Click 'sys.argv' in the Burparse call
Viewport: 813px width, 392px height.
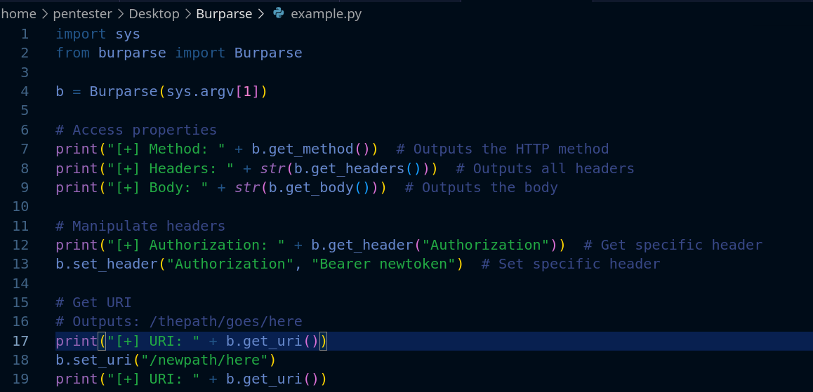tap(200, 92)
